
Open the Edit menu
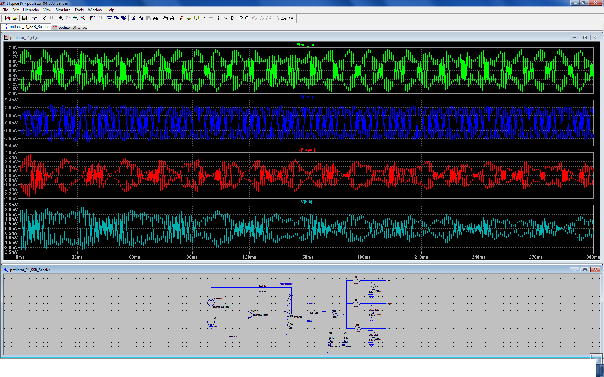(x=15, y=10)
